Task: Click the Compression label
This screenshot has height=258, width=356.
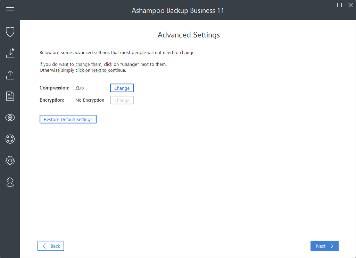Action: point(55,88)
